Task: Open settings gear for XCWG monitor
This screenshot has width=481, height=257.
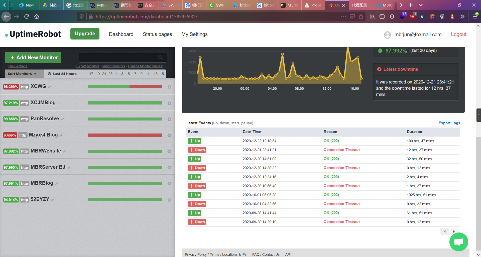Action: pos(169,87)
